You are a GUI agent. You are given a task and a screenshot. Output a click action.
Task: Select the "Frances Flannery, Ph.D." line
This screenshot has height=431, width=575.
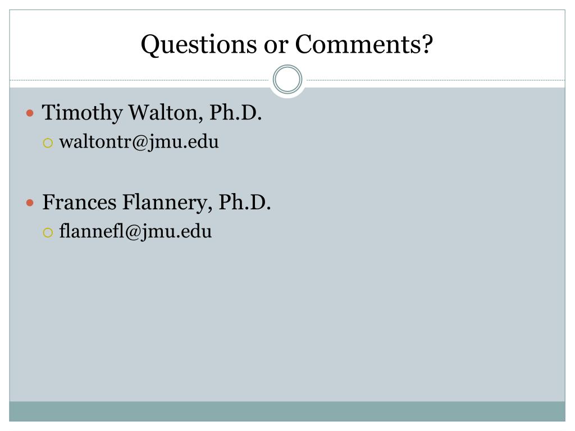tap(157, 202)
